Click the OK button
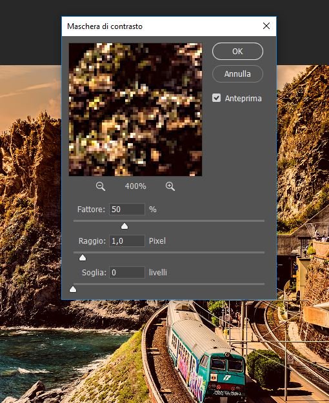This screenshot has width=329, height=403. (x=237, y=52)
